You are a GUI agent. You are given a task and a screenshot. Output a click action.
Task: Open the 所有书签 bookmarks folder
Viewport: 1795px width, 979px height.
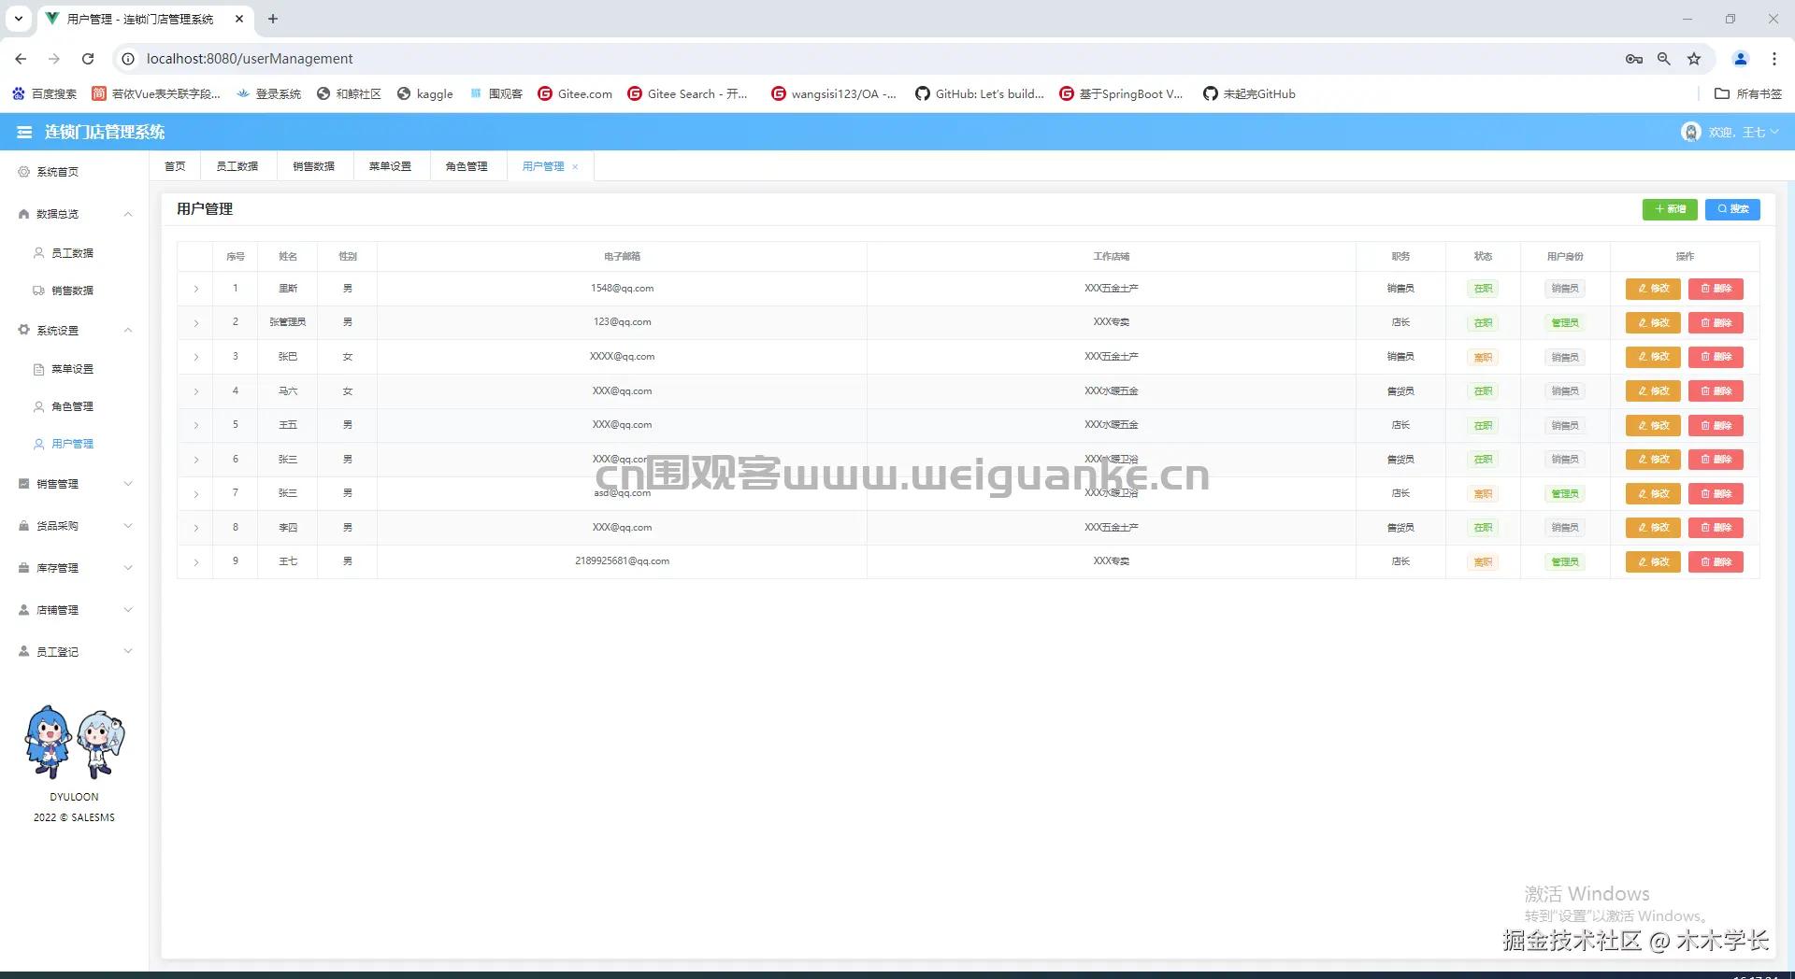point(1748,94)
